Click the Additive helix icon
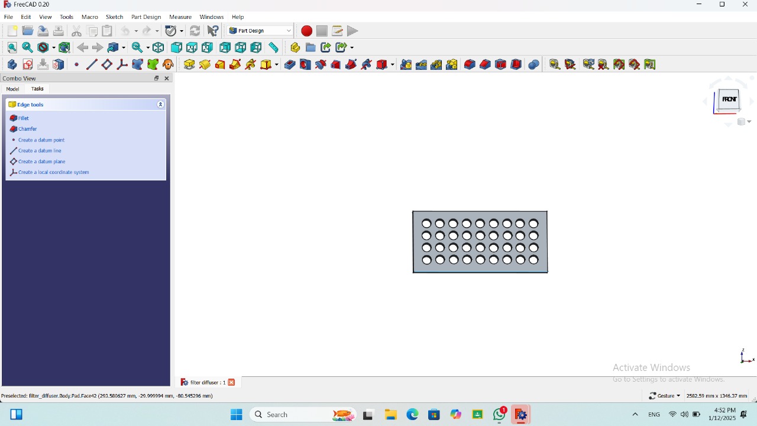 pyautogui.click(x=251, y=64)
